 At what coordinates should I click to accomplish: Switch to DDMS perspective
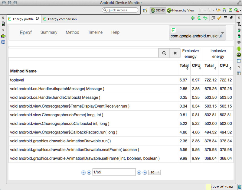point(158,10)
